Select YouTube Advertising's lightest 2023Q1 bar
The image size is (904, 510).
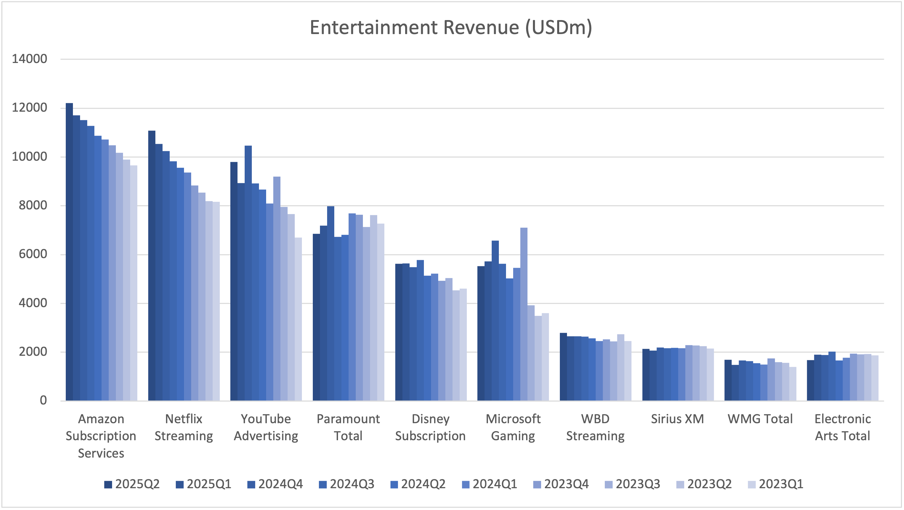click(298, 319)
